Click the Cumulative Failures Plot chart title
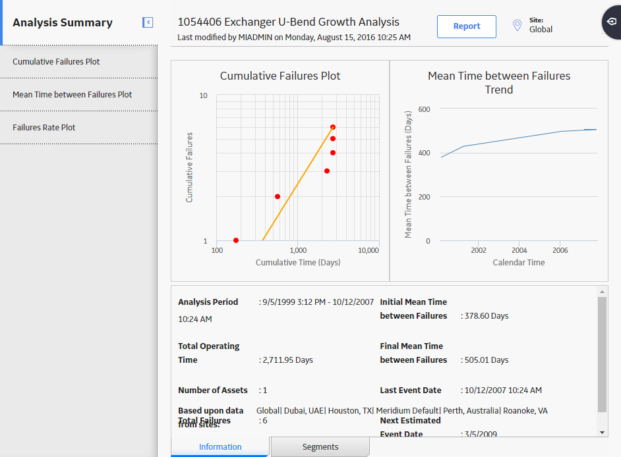 (x=280, y=76)
